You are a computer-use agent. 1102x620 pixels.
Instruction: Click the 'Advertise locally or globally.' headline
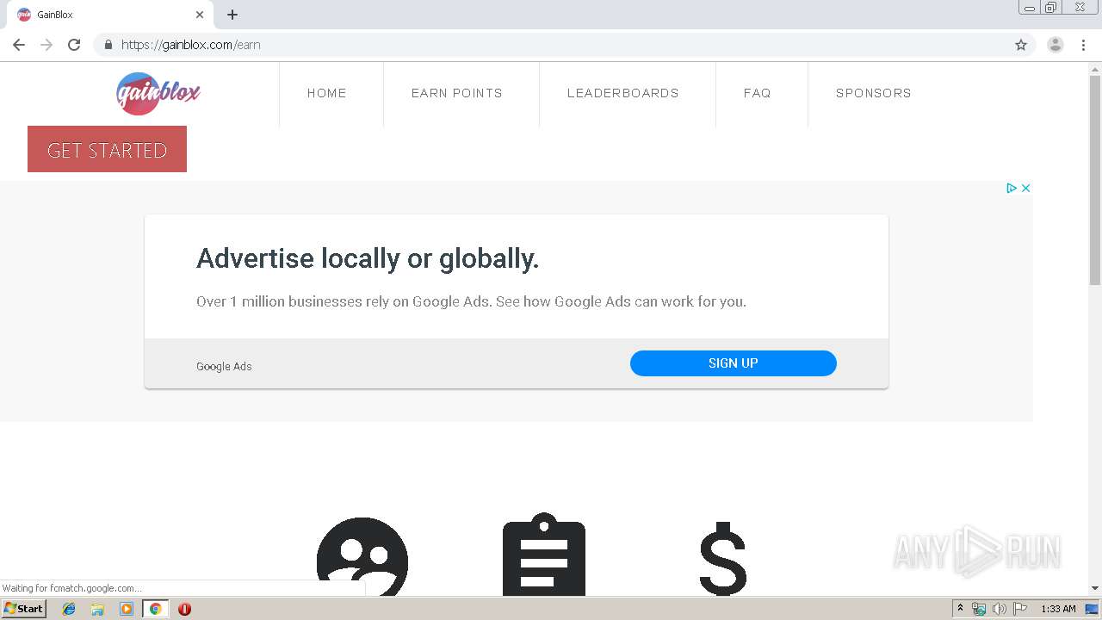368,258
